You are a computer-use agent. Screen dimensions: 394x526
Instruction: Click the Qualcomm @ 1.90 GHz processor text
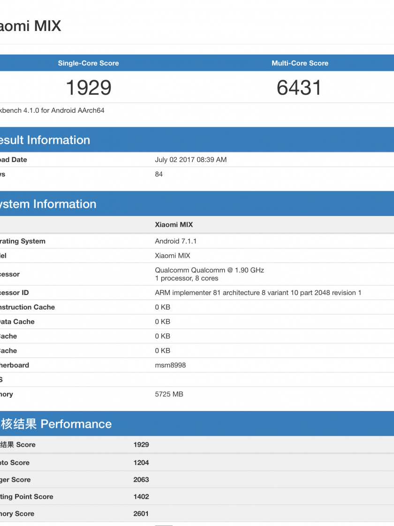(209, 270)
